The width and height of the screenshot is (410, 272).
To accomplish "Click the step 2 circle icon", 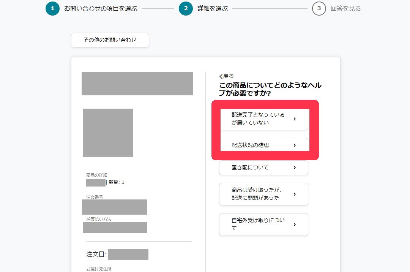I will pos(186,8).
